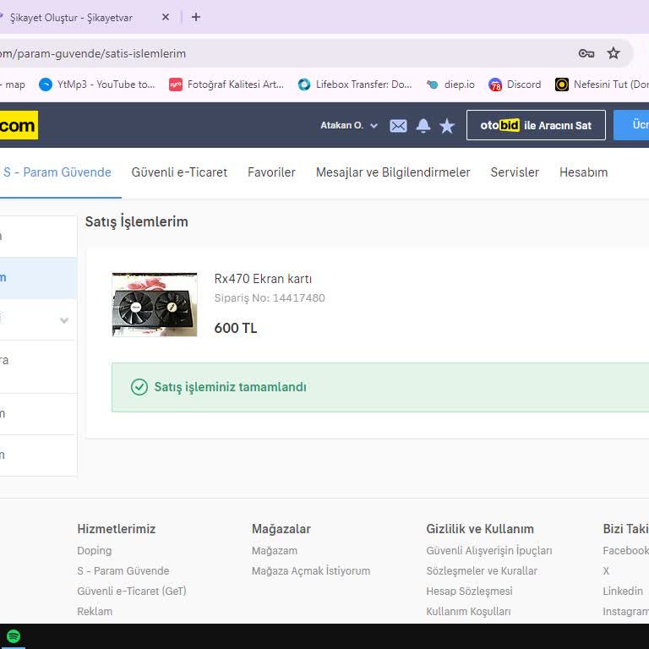Open the diep.io bookmark

coord(450,85)
